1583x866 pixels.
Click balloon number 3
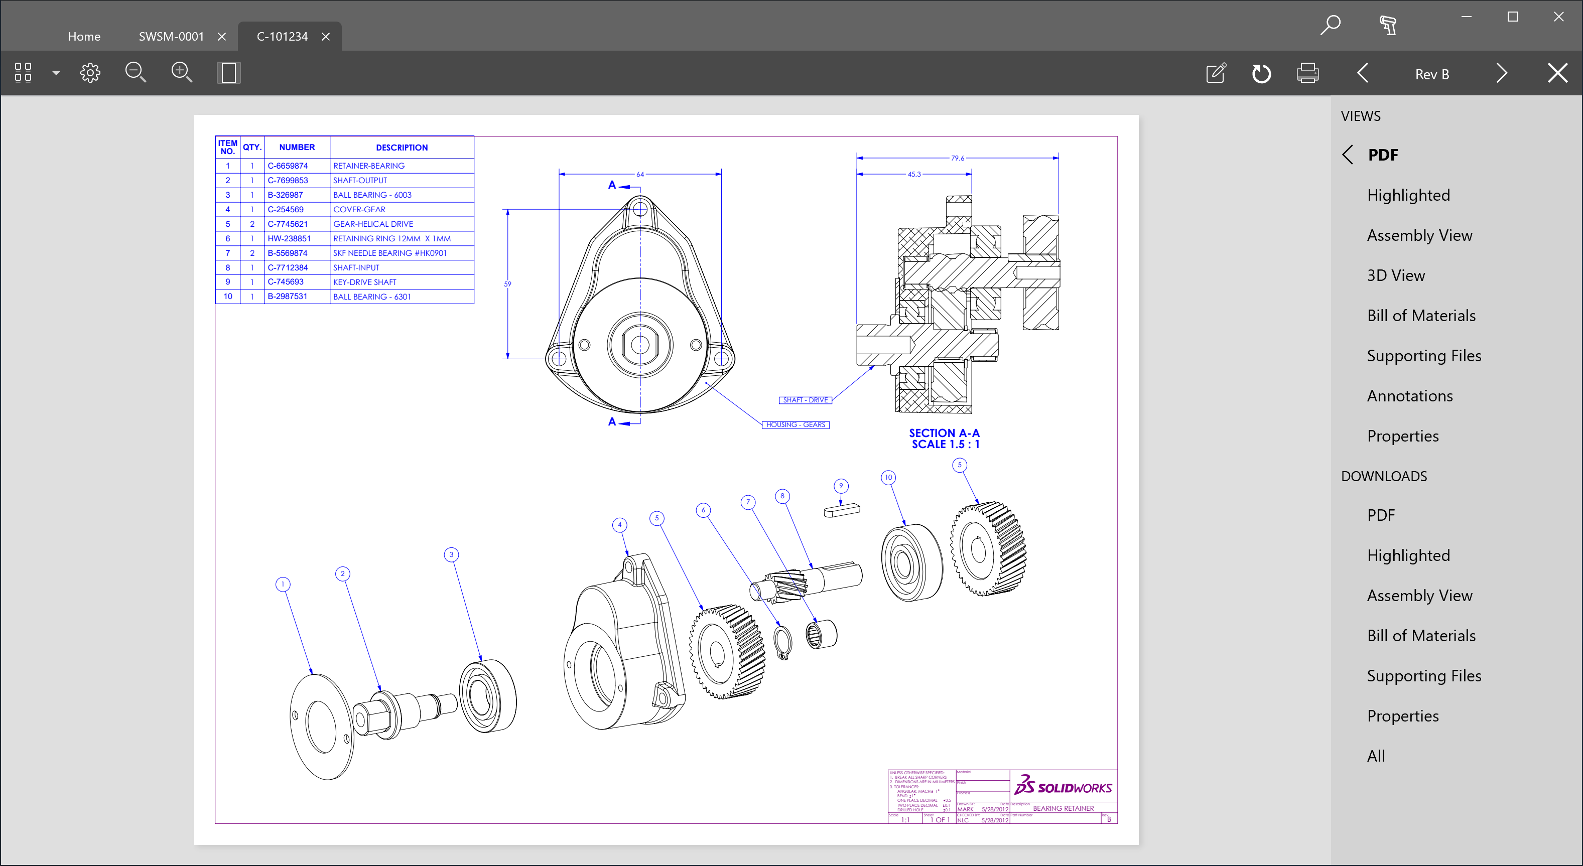coord(451,554)
